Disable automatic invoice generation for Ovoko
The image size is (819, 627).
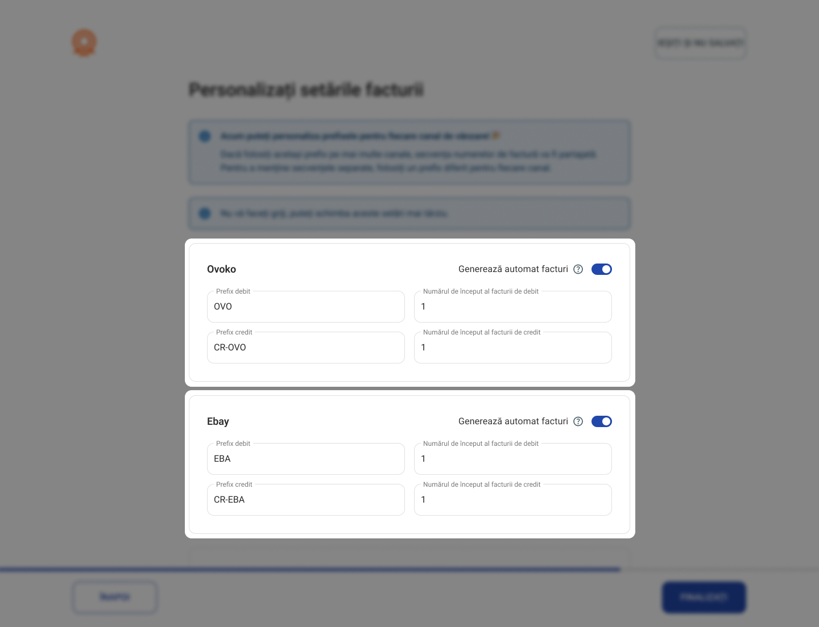pyautogui.click(x=601, y=269)
